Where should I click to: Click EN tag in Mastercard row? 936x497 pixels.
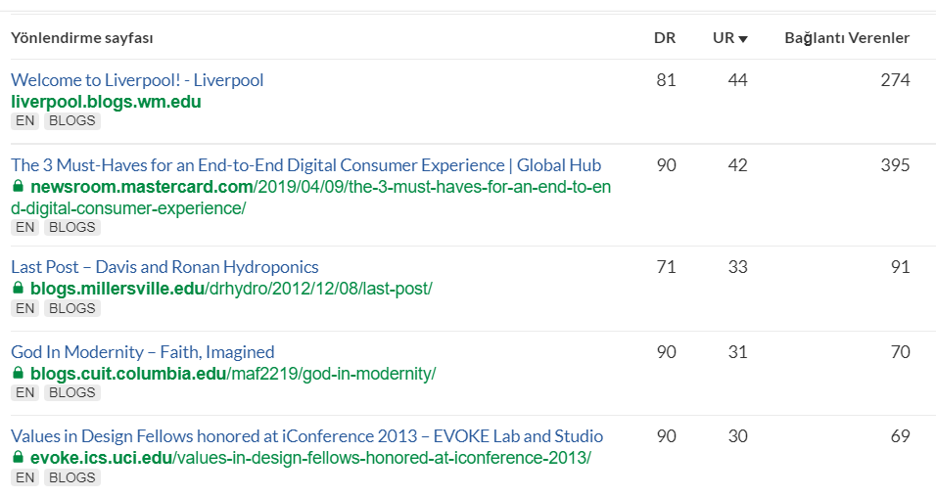(25, 227)
